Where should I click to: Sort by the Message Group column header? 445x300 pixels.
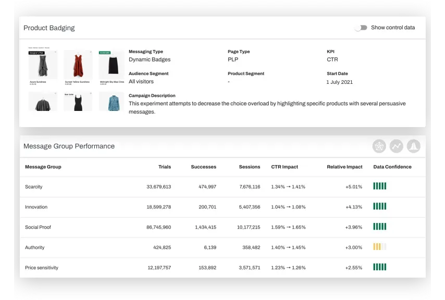click(43, 167)
